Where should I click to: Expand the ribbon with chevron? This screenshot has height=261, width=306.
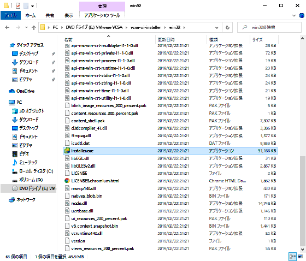(294, 15)
